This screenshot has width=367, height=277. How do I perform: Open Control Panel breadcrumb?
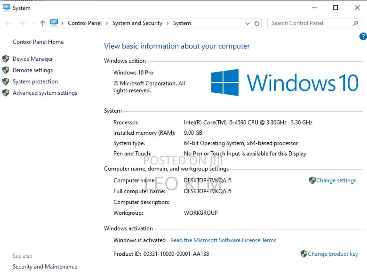tap(85, 23)
